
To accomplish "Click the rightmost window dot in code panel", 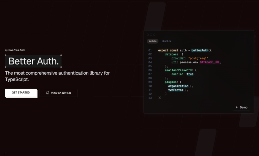I will click(154, 35).
